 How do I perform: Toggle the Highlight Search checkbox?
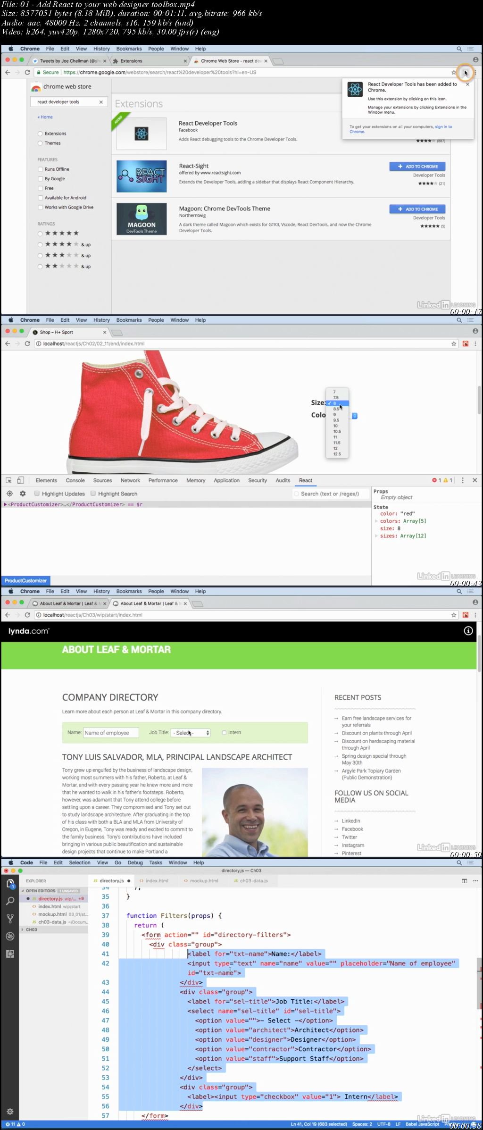point(93,494)
